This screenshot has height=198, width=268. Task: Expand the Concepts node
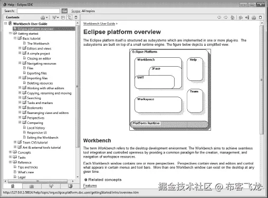10,152
